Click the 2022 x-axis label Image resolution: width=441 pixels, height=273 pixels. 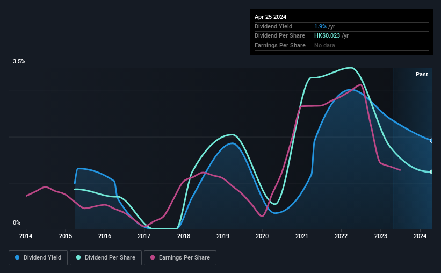(341, 236)
